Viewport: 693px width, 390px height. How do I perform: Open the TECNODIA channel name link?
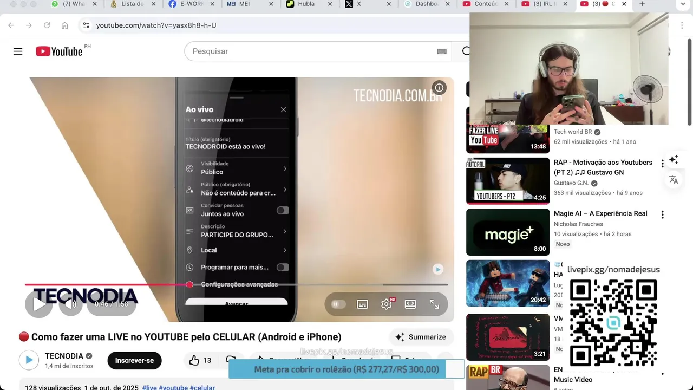(x=64, y=356)
